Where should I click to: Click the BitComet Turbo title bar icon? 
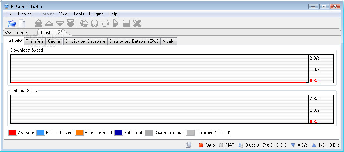tap(7, 6)
